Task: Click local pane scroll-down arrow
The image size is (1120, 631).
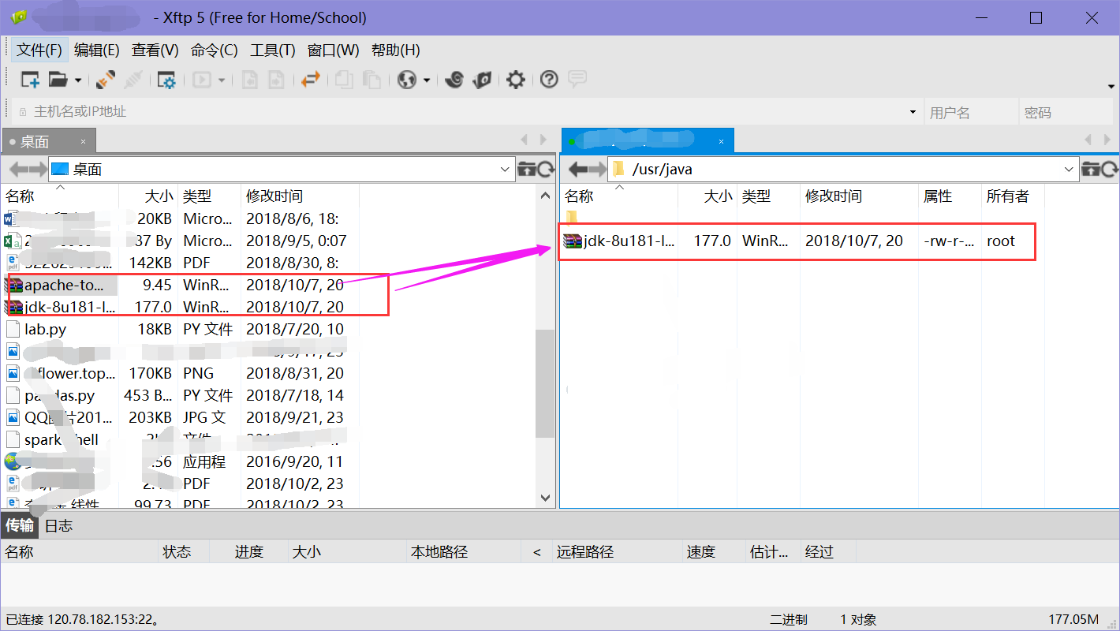Action: [545, 498]
